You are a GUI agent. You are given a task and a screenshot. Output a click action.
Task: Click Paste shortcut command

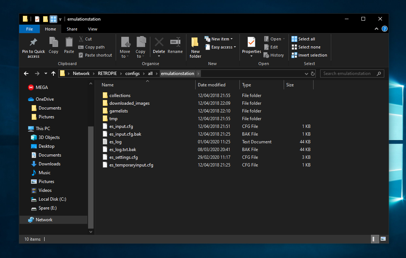pos(95,55)
